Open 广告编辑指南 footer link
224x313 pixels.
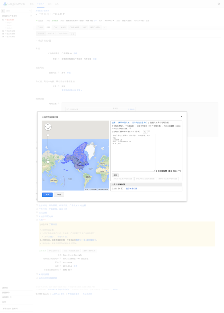[x=74, y=294]
